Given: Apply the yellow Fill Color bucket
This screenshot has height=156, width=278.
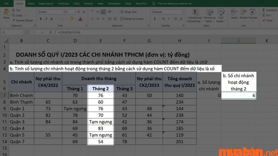Looking at the screenshot, I should [72, 19].
